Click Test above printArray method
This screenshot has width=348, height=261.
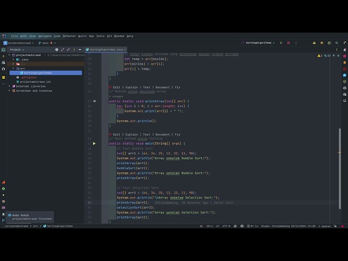point(146,87)
